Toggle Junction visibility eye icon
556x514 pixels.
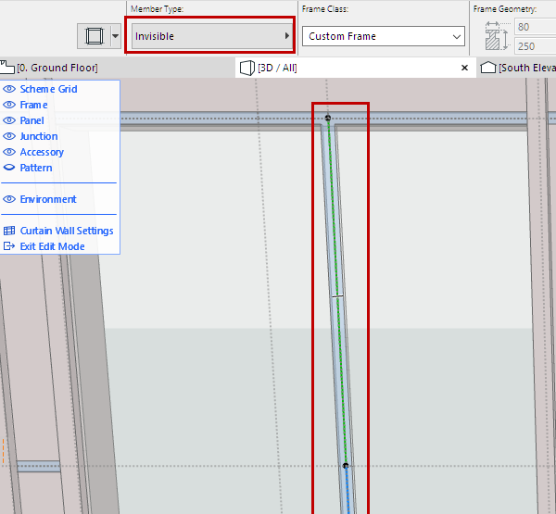[9, 136]
